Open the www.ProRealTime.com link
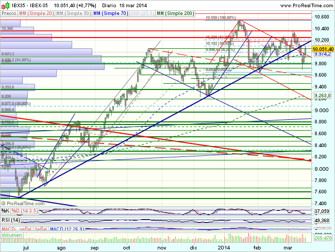 (301, 4)
